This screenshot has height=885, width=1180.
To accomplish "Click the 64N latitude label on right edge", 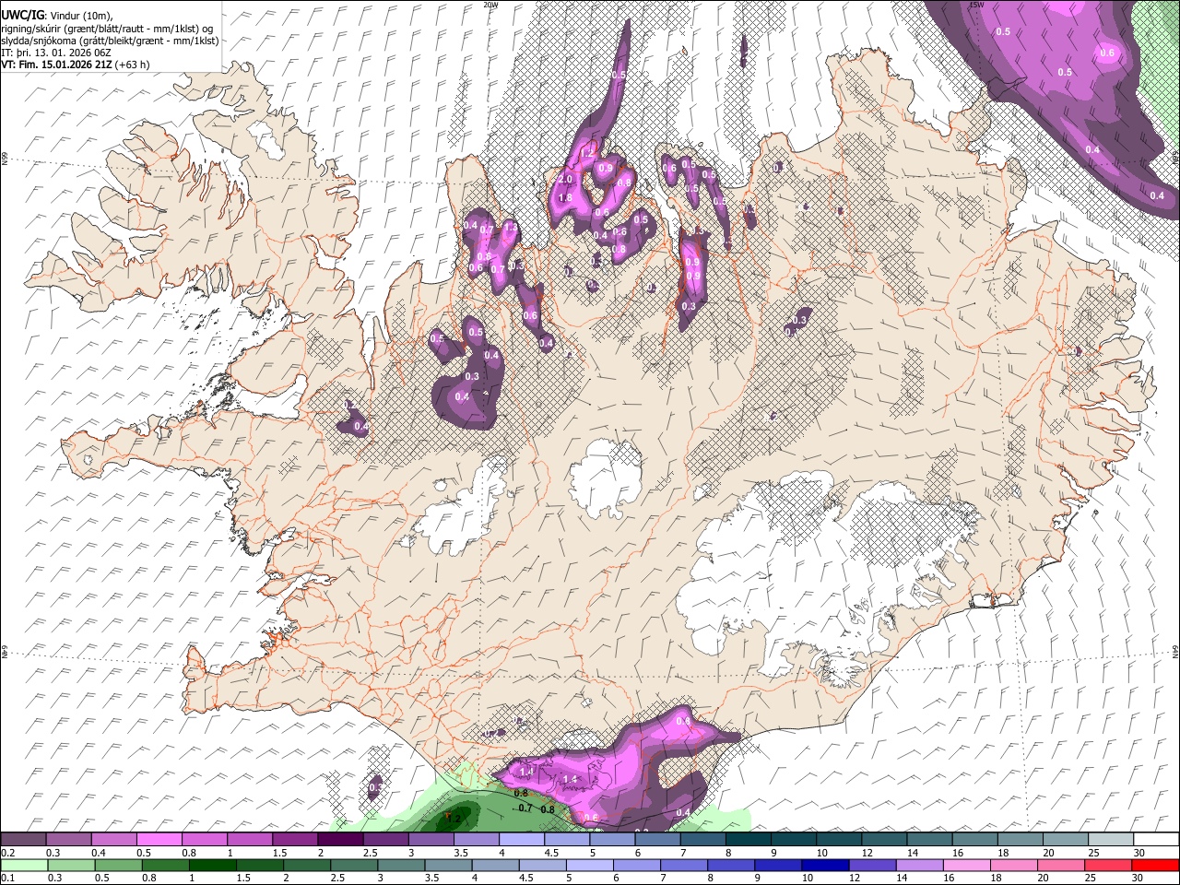I will click(1175, 651).
